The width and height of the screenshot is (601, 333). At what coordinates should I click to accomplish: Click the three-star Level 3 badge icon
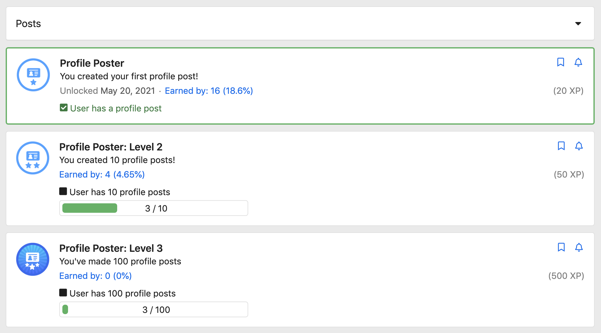(x=33, y=259)
